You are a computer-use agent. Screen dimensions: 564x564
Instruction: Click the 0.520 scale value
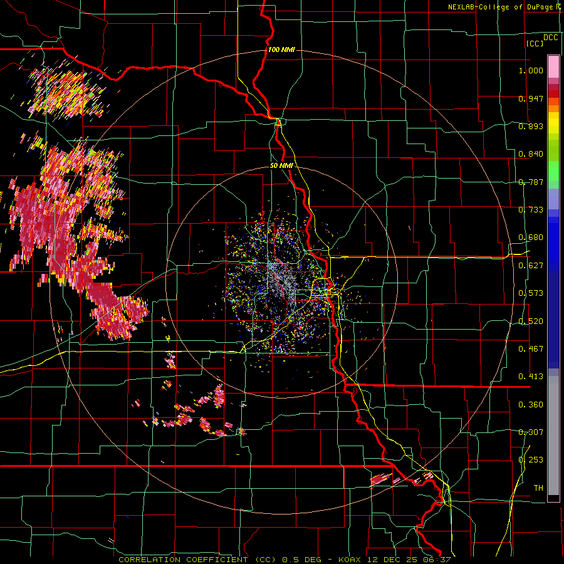pos(531,321)
